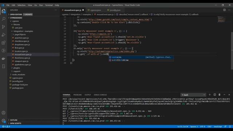The width and height of the screenshot is (233, 131).
Task: Open locators.spec.js in the explorer
Action: click(21, 51)
